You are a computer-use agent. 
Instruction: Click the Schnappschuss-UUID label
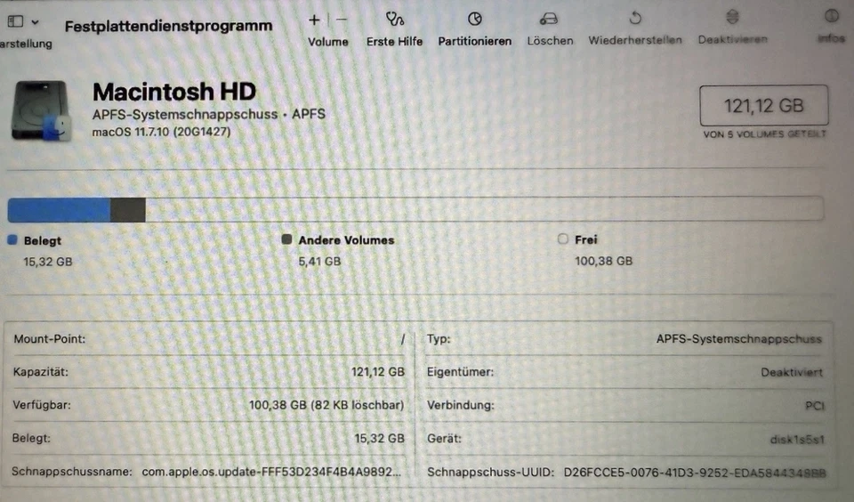point(491,472)
